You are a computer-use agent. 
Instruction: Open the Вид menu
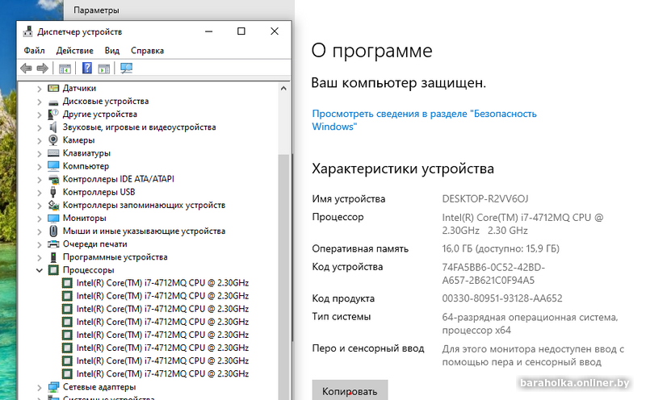click(x=111, y=51)
